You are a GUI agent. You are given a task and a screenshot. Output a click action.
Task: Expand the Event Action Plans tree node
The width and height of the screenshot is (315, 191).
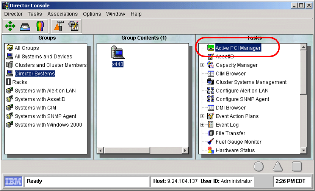(x=202, y=116)
